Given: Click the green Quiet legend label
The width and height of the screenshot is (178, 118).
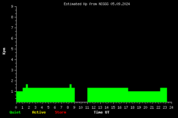Looking at the screenshot, I should (15, 112).
